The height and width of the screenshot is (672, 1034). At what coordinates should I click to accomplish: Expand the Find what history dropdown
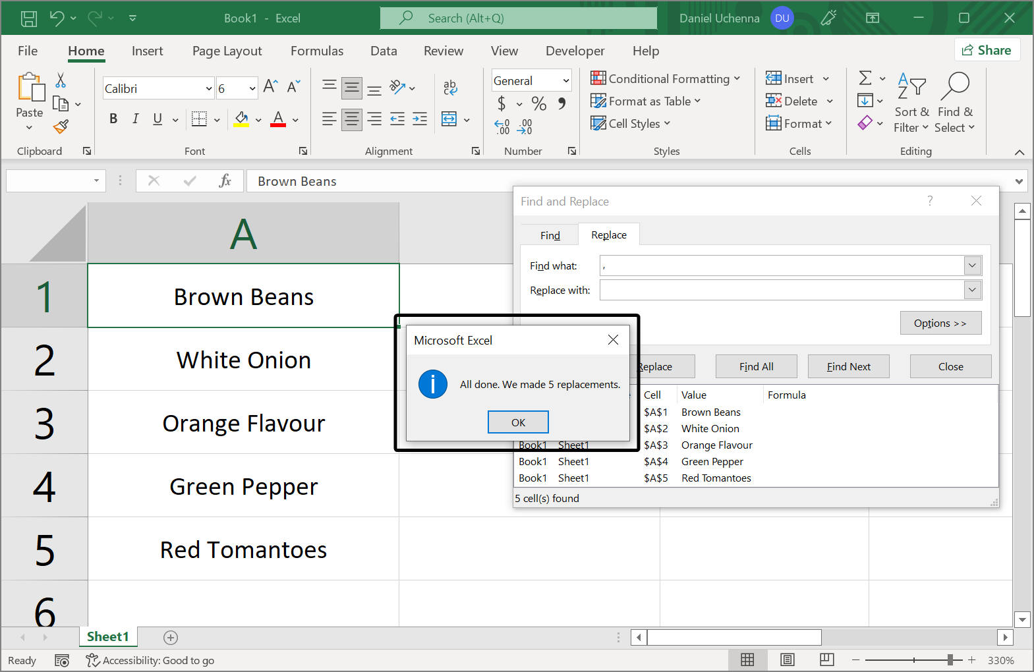pyautogui.click(x=972, y=266)
